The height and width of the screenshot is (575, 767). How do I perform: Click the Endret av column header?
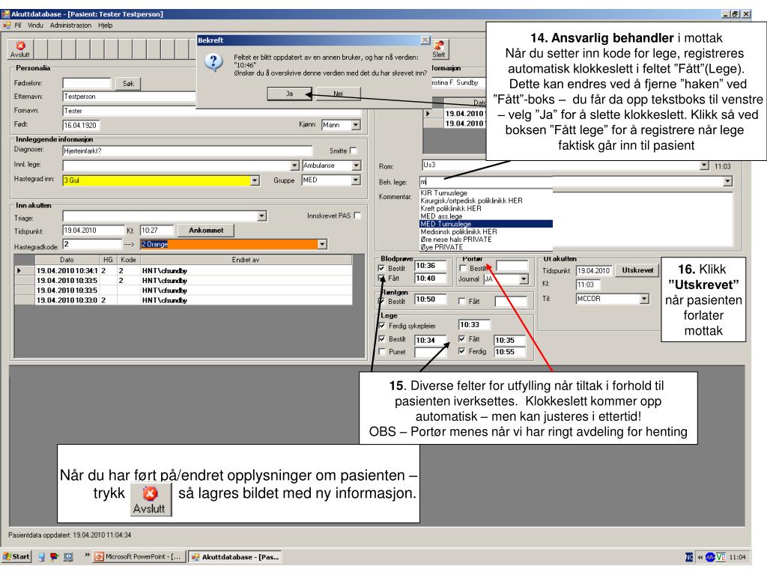(x=245, y=260)
